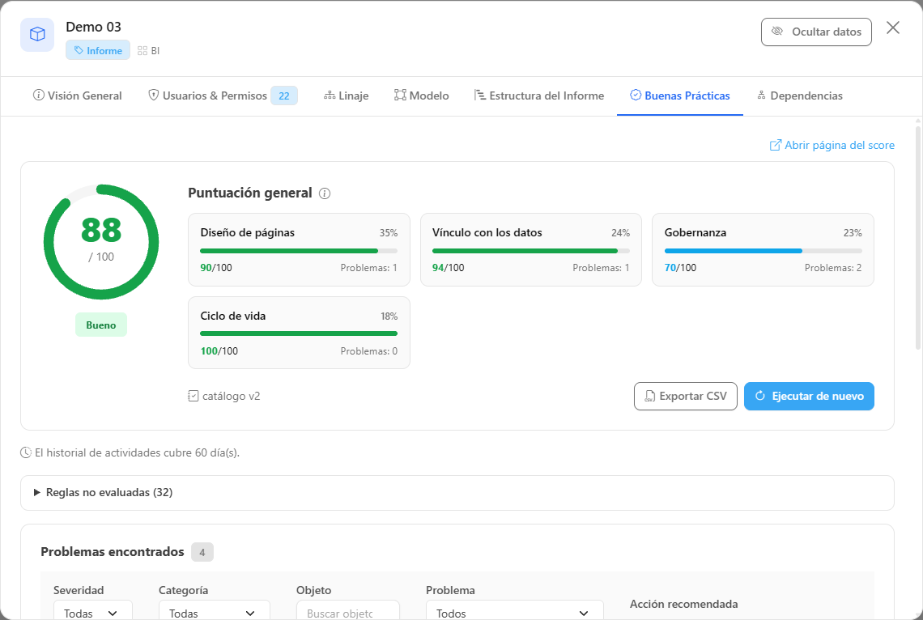
Task: Click the overall score ring showing 88
Action: pos(101,242)
